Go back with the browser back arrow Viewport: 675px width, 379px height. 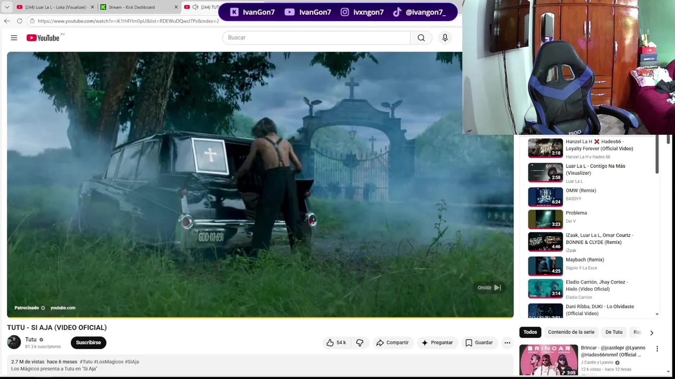(x=7, y=21)
